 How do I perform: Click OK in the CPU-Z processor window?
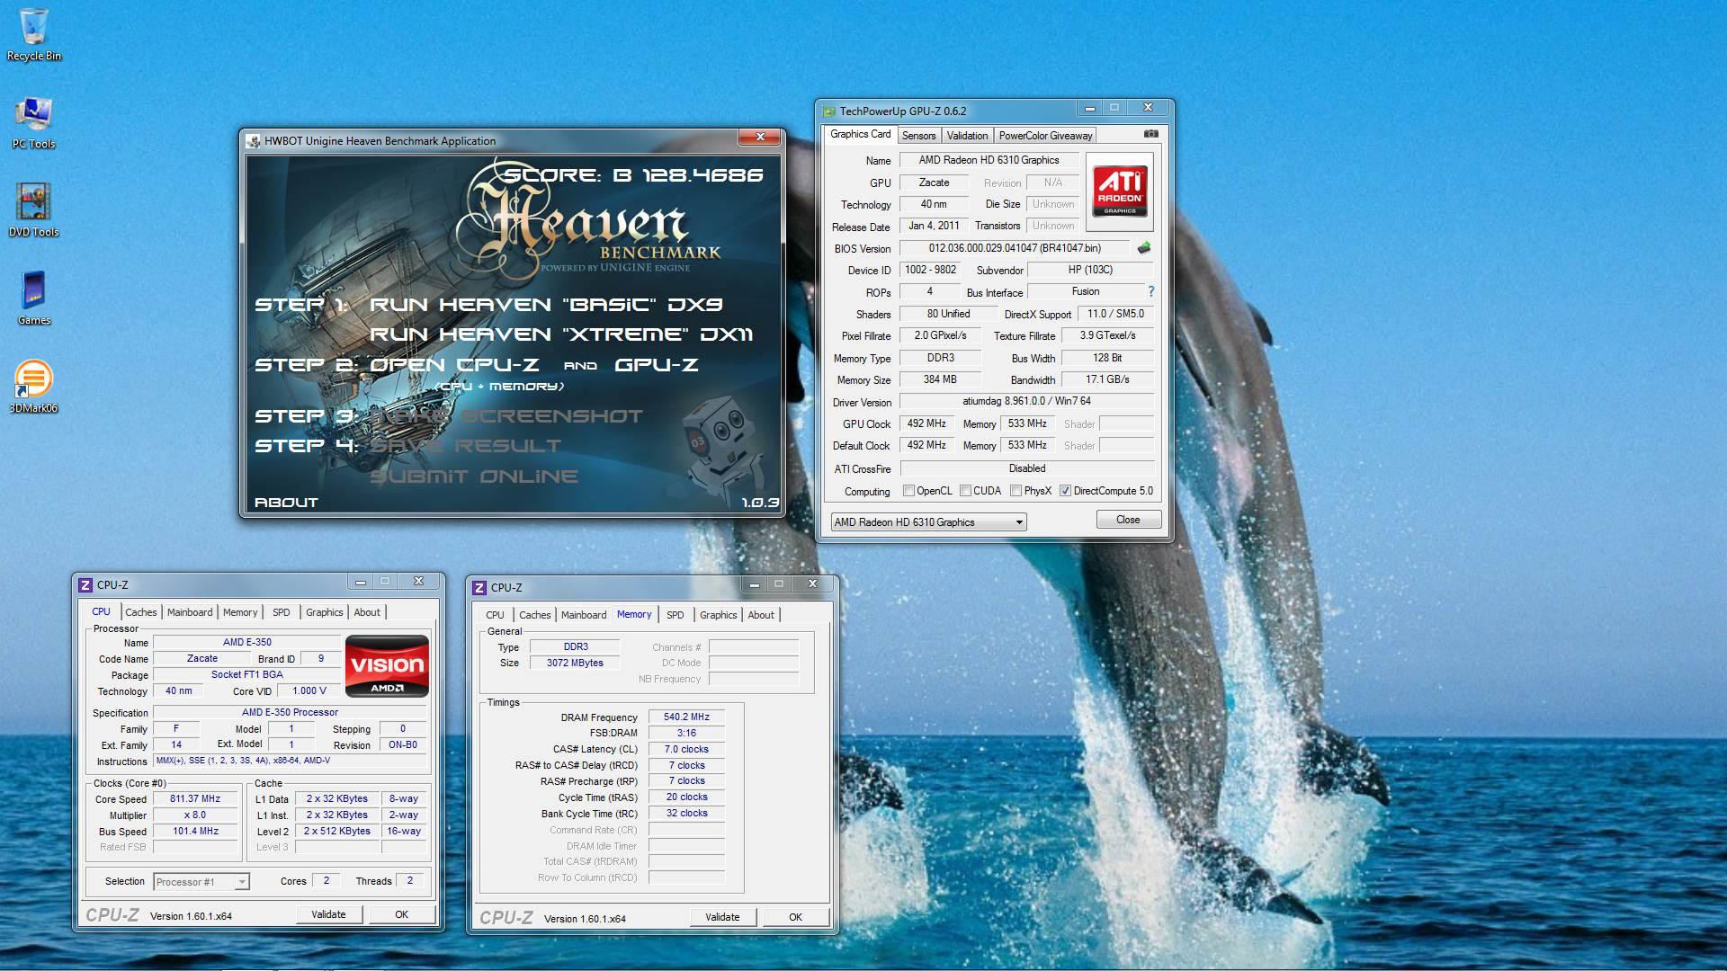[x=402, y=914]
